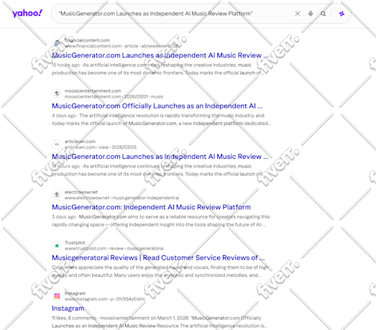Open 'MusicGenerator.com Officially Launches as an Independent AI' link

[x=157, y=106]
